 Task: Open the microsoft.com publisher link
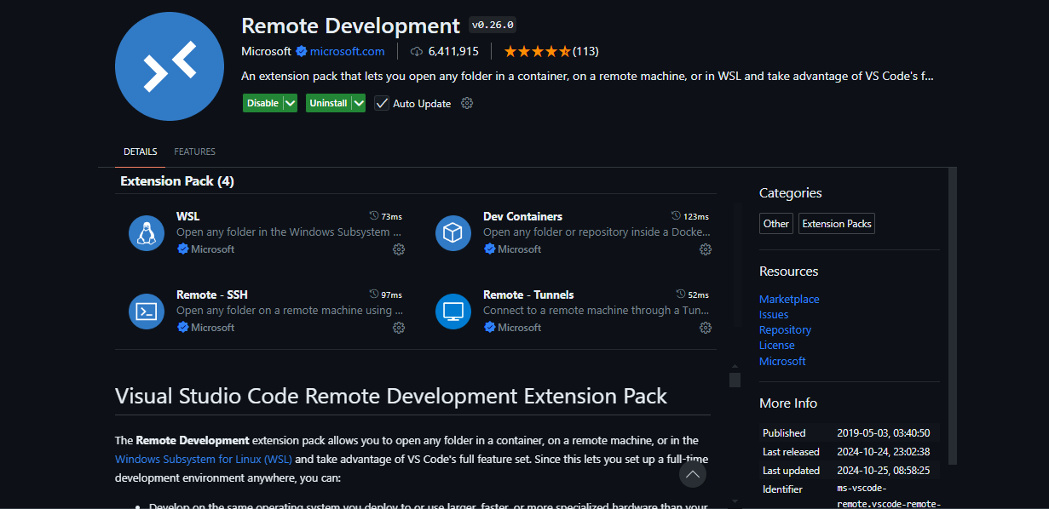(x=347, y=51)
